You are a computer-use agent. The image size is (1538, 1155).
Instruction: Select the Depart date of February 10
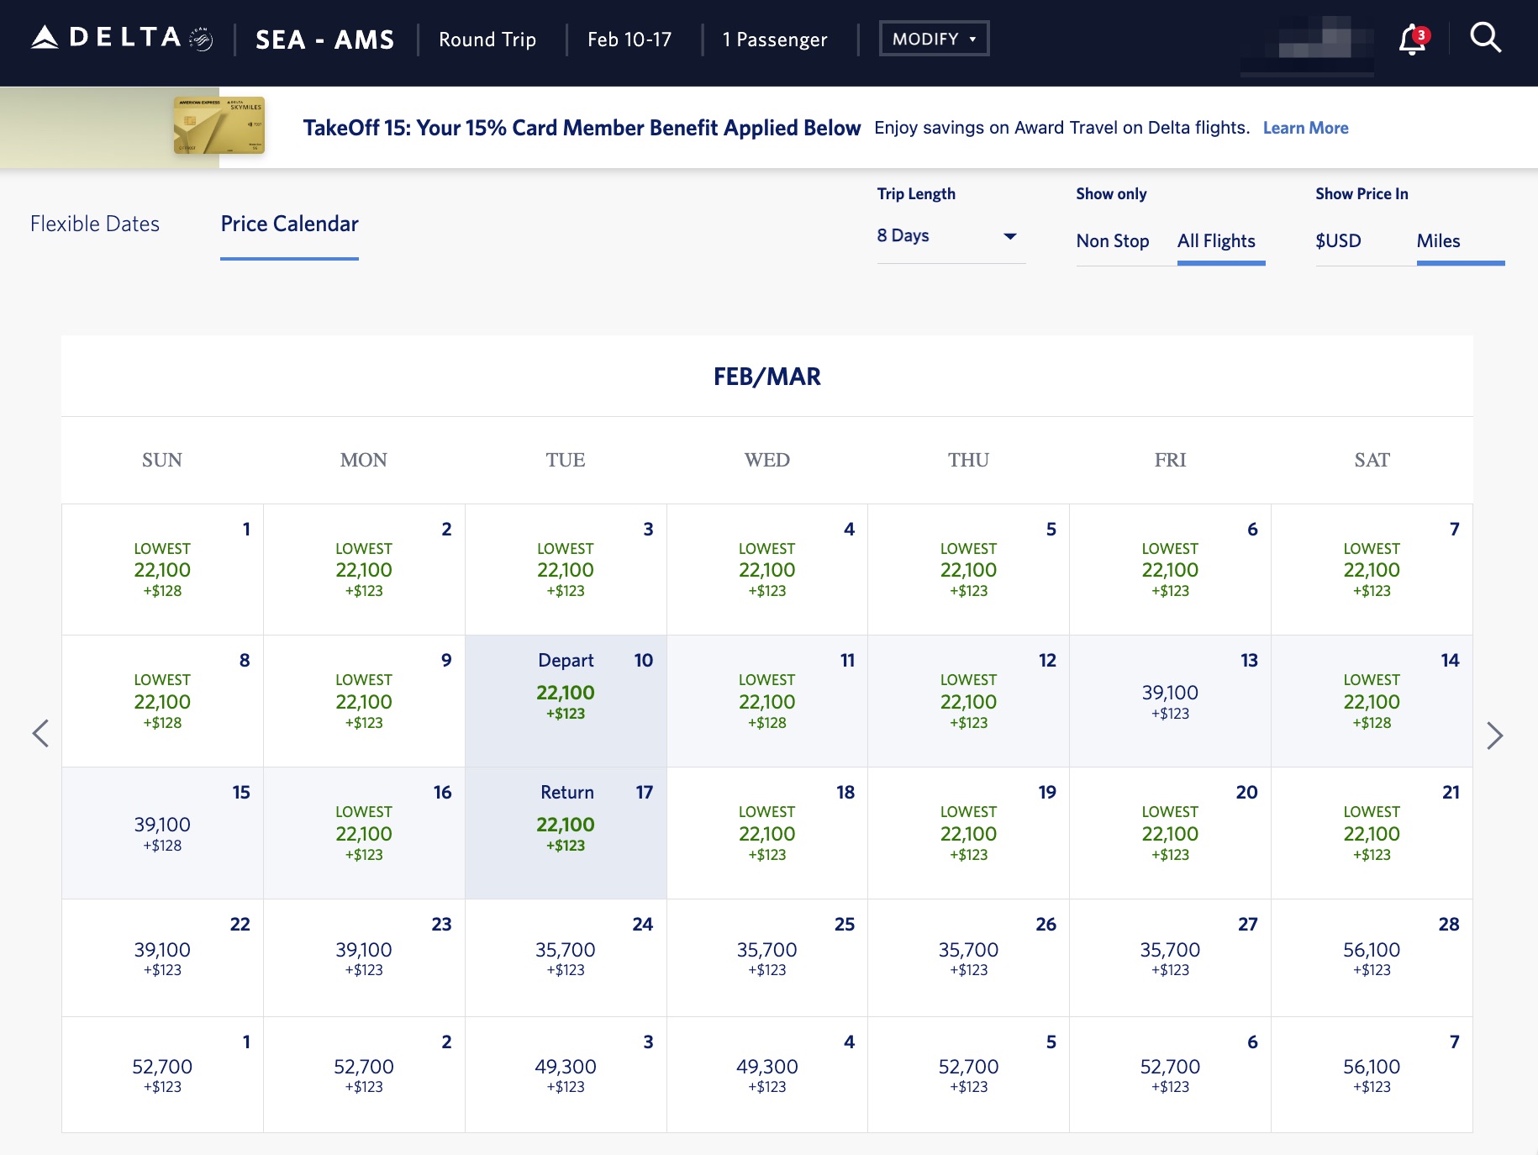(x=565, y=700)
